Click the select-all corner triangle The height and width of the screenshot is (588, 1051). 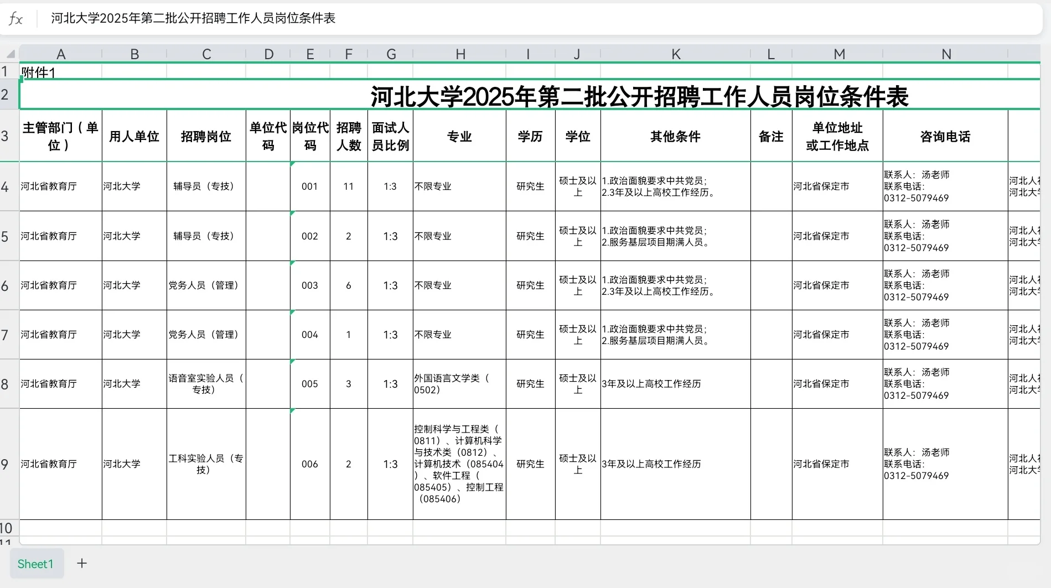coord(10,54)
